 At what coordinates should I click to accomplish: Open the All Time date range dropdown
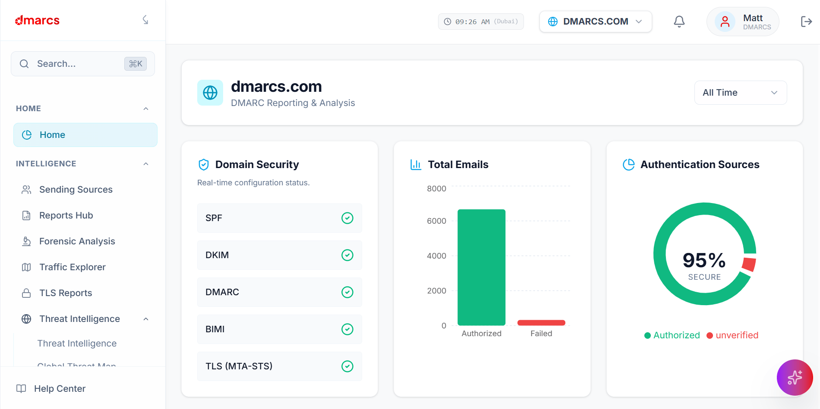[740, 92]
